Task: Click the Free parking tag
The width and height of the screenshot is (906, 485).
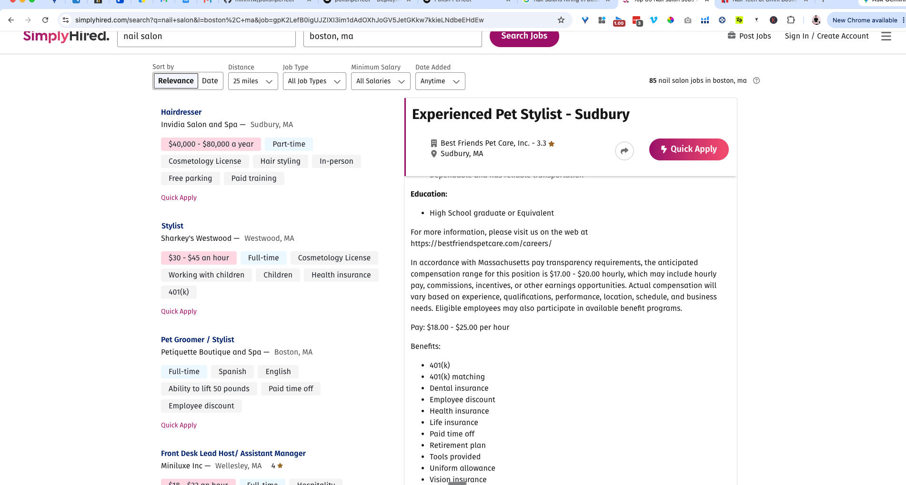Action: pos(190,178)
